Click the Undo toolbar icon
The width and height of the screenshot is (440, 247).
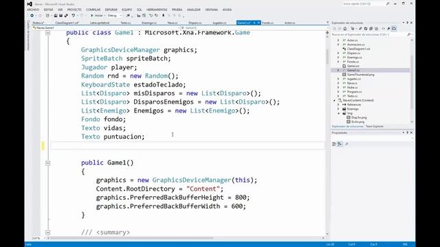pyautogui.click(x=74, y=16)
